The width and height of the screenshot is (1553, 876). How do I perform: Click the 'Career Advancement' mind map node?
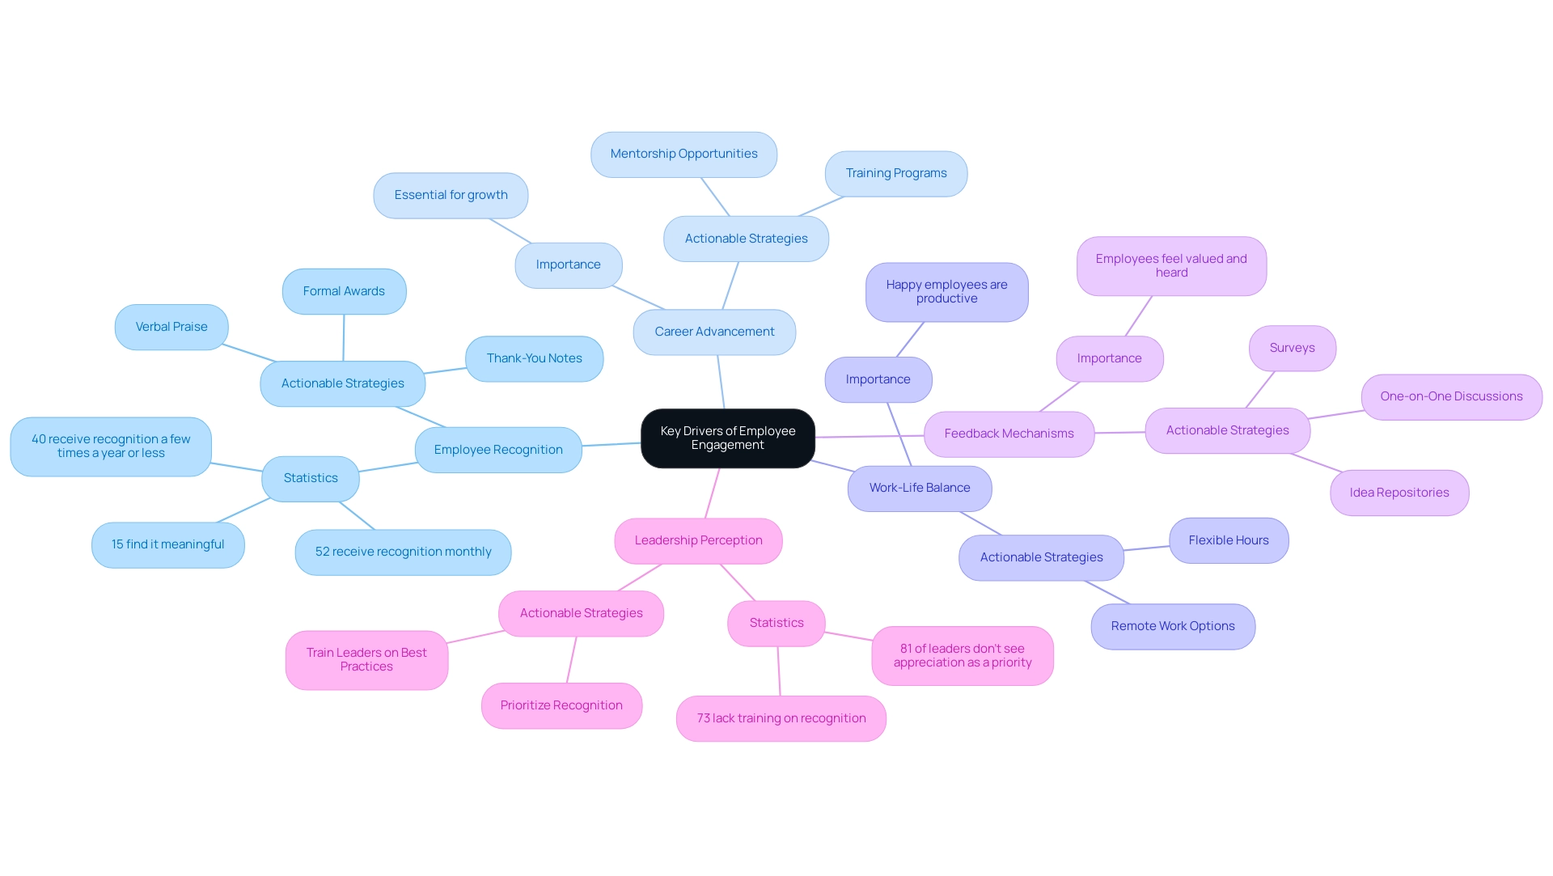tap(715, 331)
